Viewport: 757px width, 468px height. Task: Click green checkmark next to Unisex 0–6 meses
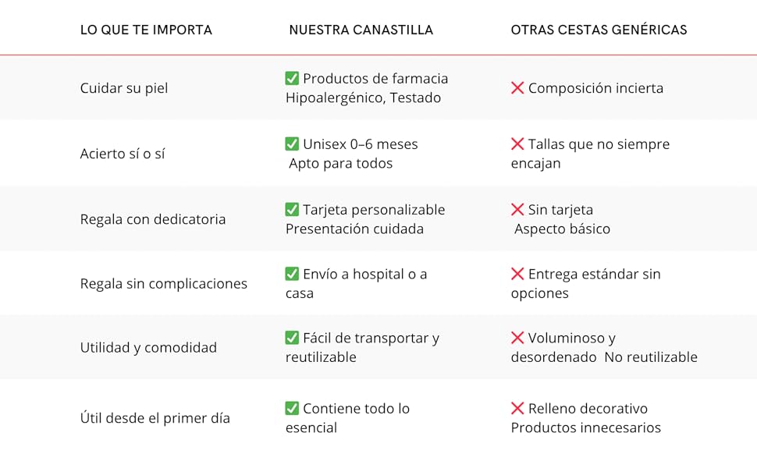(x=292, y=144)
